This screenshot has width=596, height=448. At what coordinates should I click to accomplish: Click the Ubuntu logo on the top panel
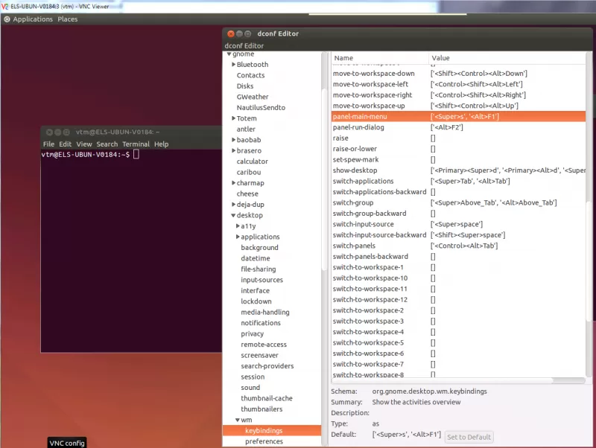pyautogui.click(x=7, y=19)
